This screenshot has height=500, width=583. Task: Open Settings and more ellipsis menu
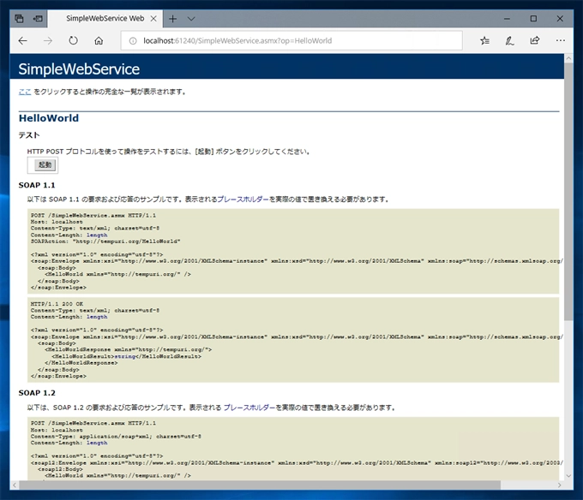pyautogui.click(x=561, y=40)
